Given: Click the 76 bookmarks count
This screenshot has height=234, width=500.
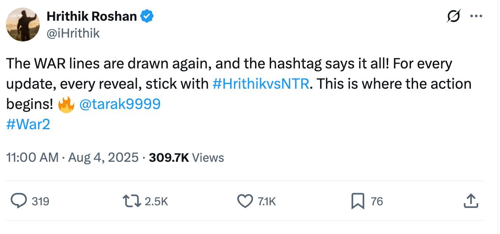Looking at the screenshot, I should pyautogui.click(x=377, y=201).
